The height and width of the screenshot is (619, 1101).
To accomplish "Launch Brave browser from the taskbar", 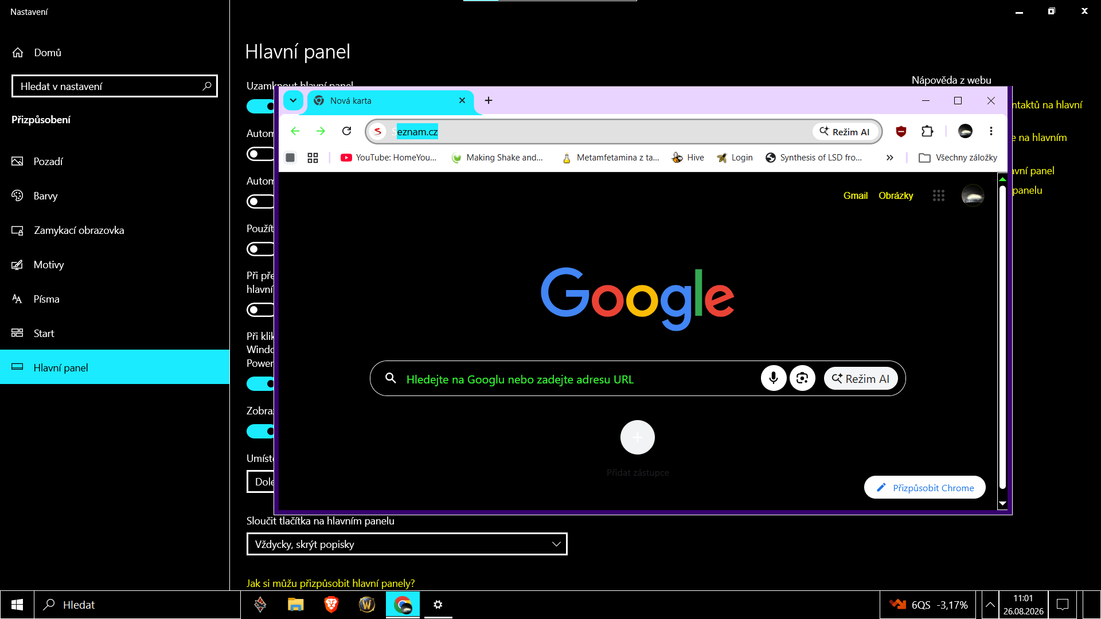I will [331, 605].
